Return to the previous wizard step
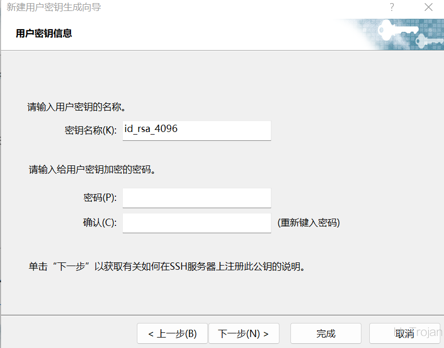The height and width of the screenshot is (348, 444). click(x=172, y=333)
